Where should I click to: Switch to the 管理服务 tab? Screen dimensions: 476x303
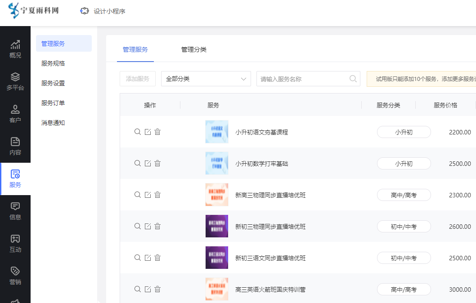135,49
